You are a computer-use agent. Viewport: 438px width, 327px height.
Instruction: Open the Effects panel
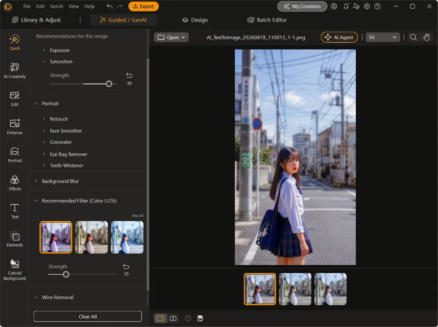point(14,183)
